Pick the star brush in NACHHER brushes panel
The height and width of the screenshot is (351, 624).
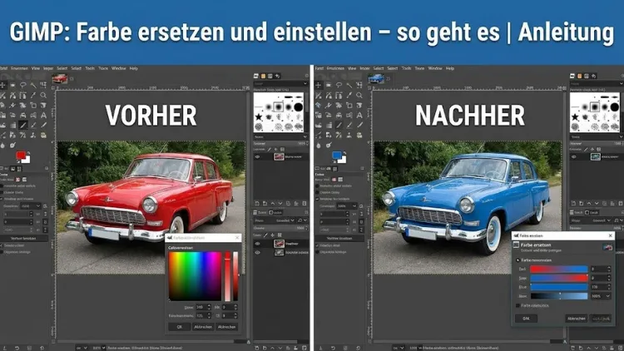575,116
